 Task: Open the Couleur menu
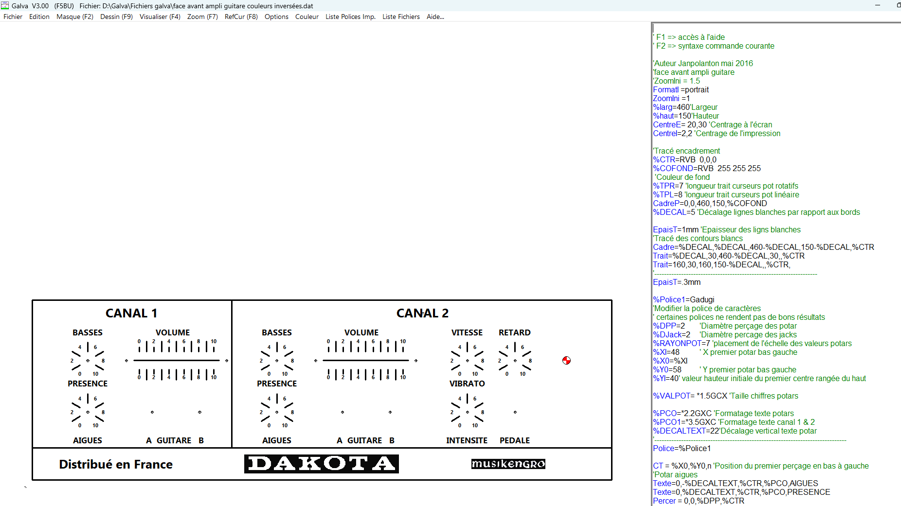[306, 17]
